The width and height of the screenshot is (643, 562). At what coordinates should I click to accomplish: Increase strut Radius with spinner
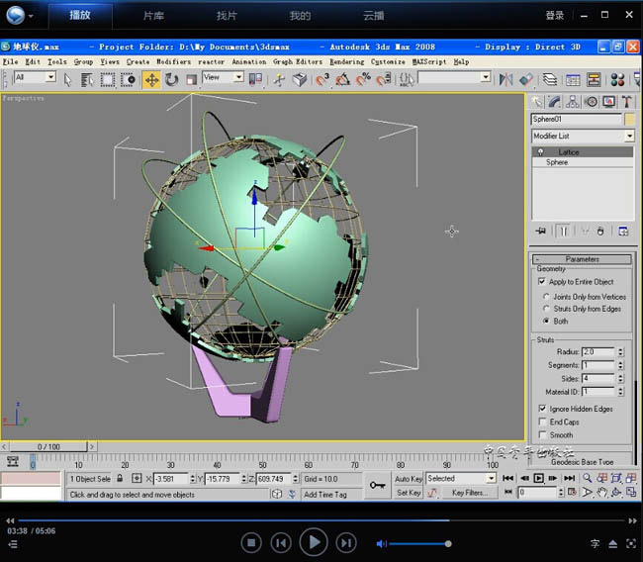pos(620,349)
